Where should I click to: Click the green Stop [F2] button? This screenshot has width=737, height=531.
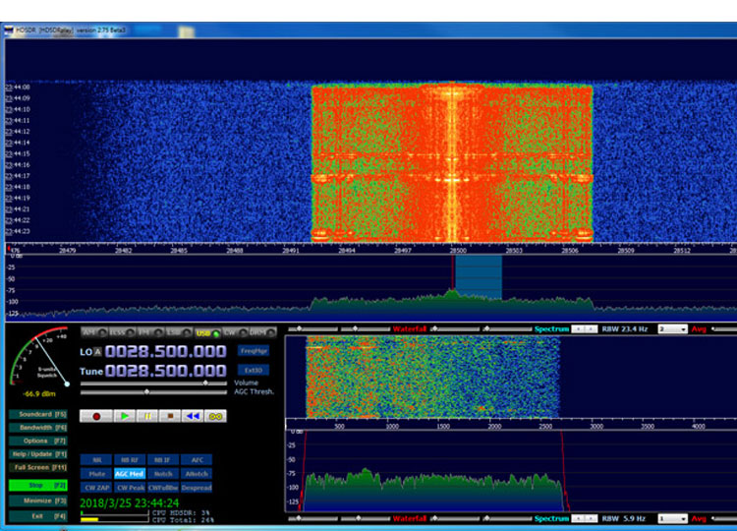tap(38, 485)
